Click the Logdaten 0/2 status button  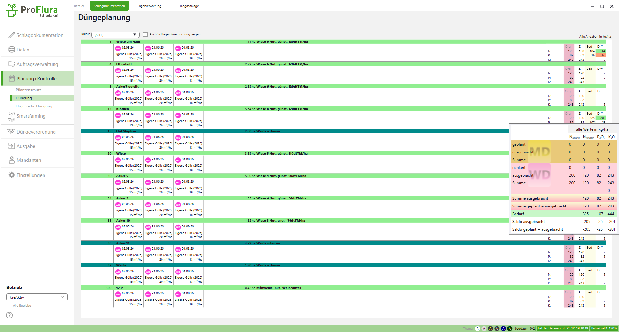tap(525, 328)
